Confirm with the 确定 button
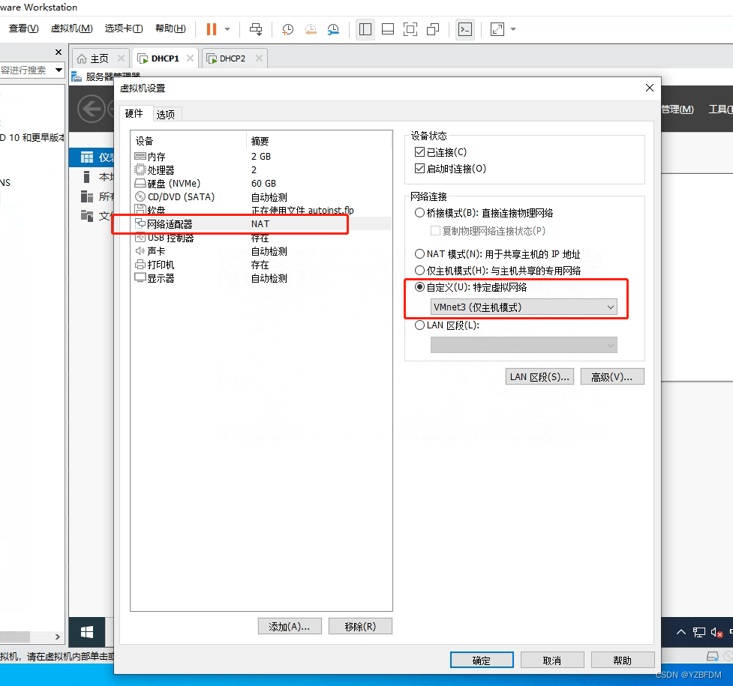733x686 pixels. (482, 661)
